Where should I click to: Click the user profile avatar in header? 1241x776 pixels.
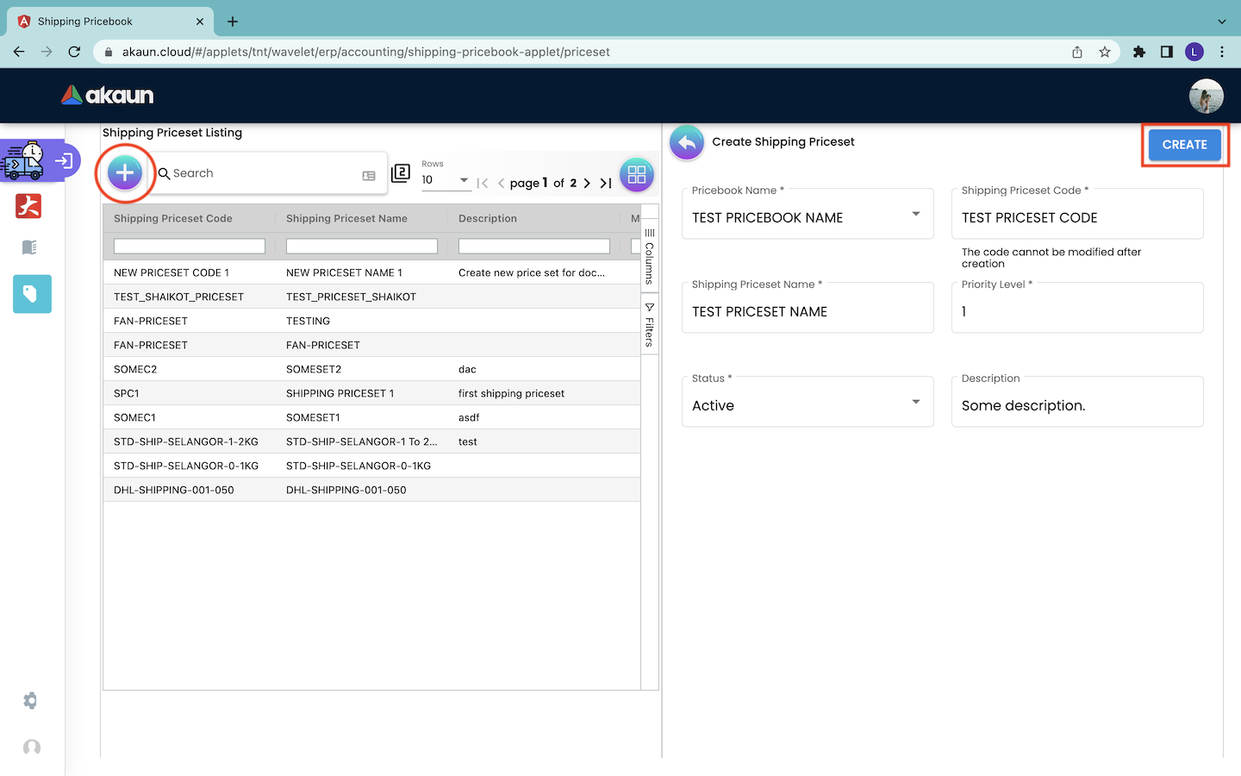coord(1206,96)
